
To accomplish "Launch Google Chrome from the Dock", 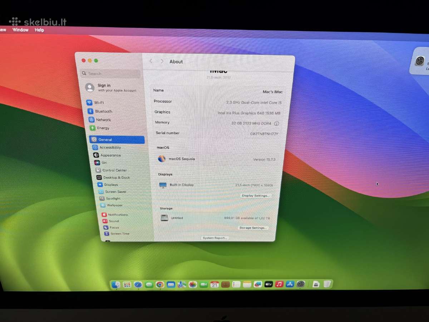I will pyautogui.click(x=160, y=285).
